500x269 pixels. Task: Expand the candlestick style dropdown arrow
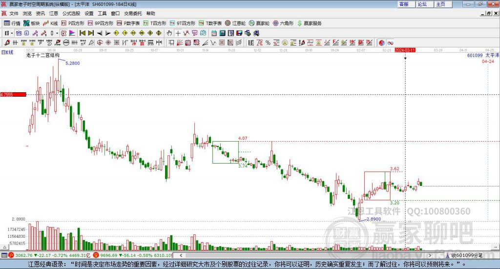(57, 33)
